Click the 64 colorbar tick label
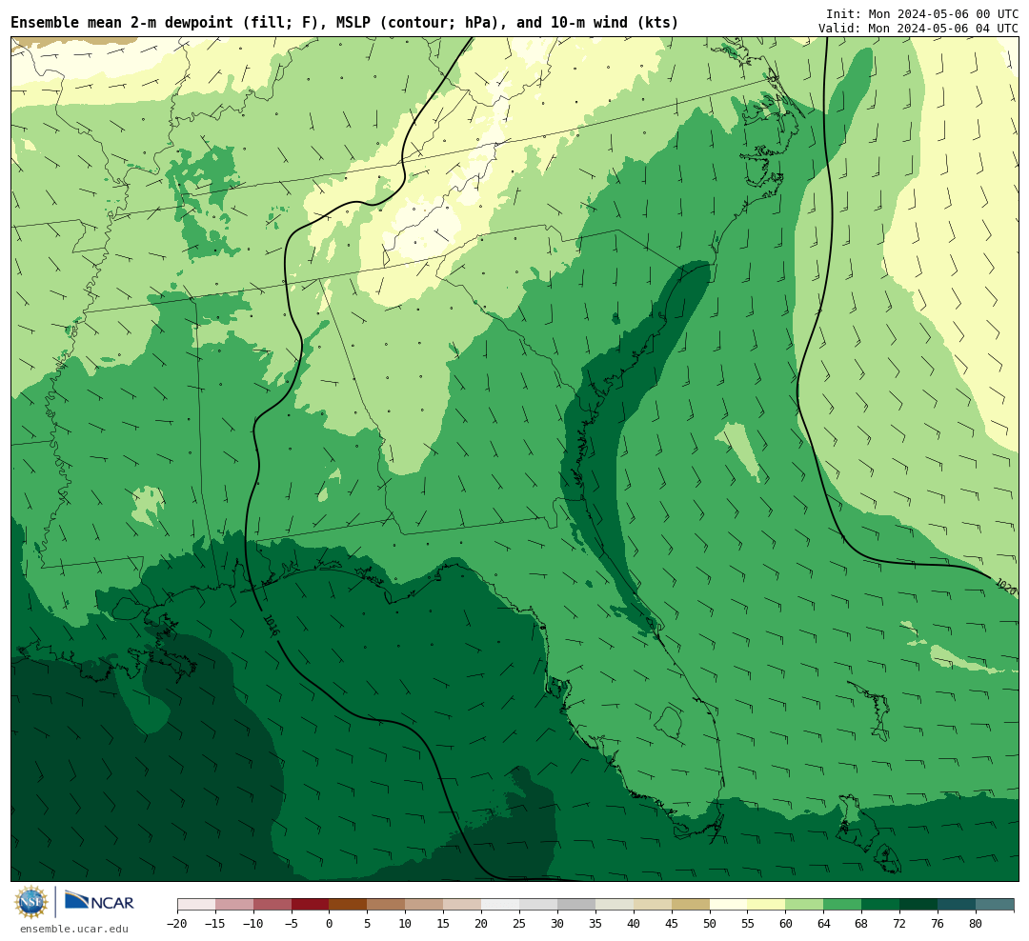This screenshot has height=941, width=1029. tap(824, 924)
